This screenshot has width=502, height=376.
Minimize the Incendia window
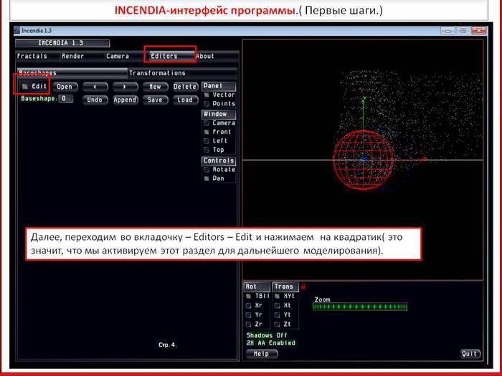pyautogui.click(x=447, y=31)
